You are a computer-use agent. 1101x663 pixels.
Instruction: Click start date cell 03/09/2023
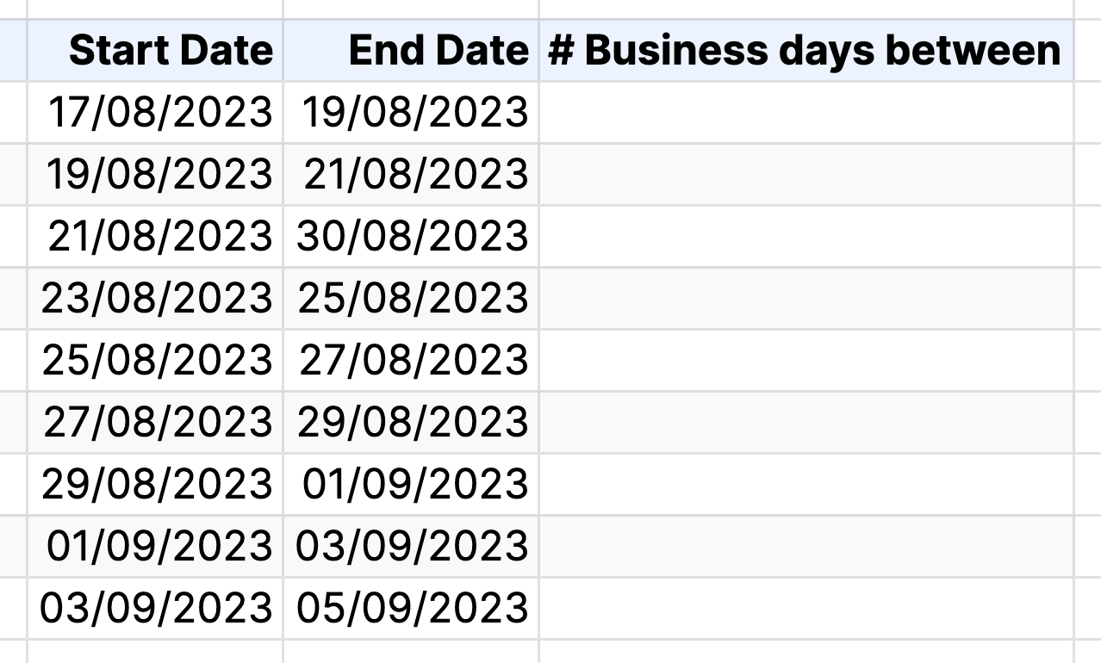click(x=155, y=609)
